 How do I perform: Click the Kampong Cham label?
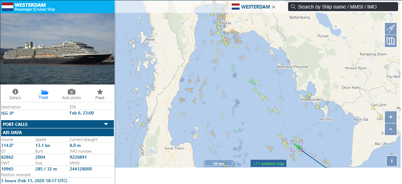pos(373,54)
